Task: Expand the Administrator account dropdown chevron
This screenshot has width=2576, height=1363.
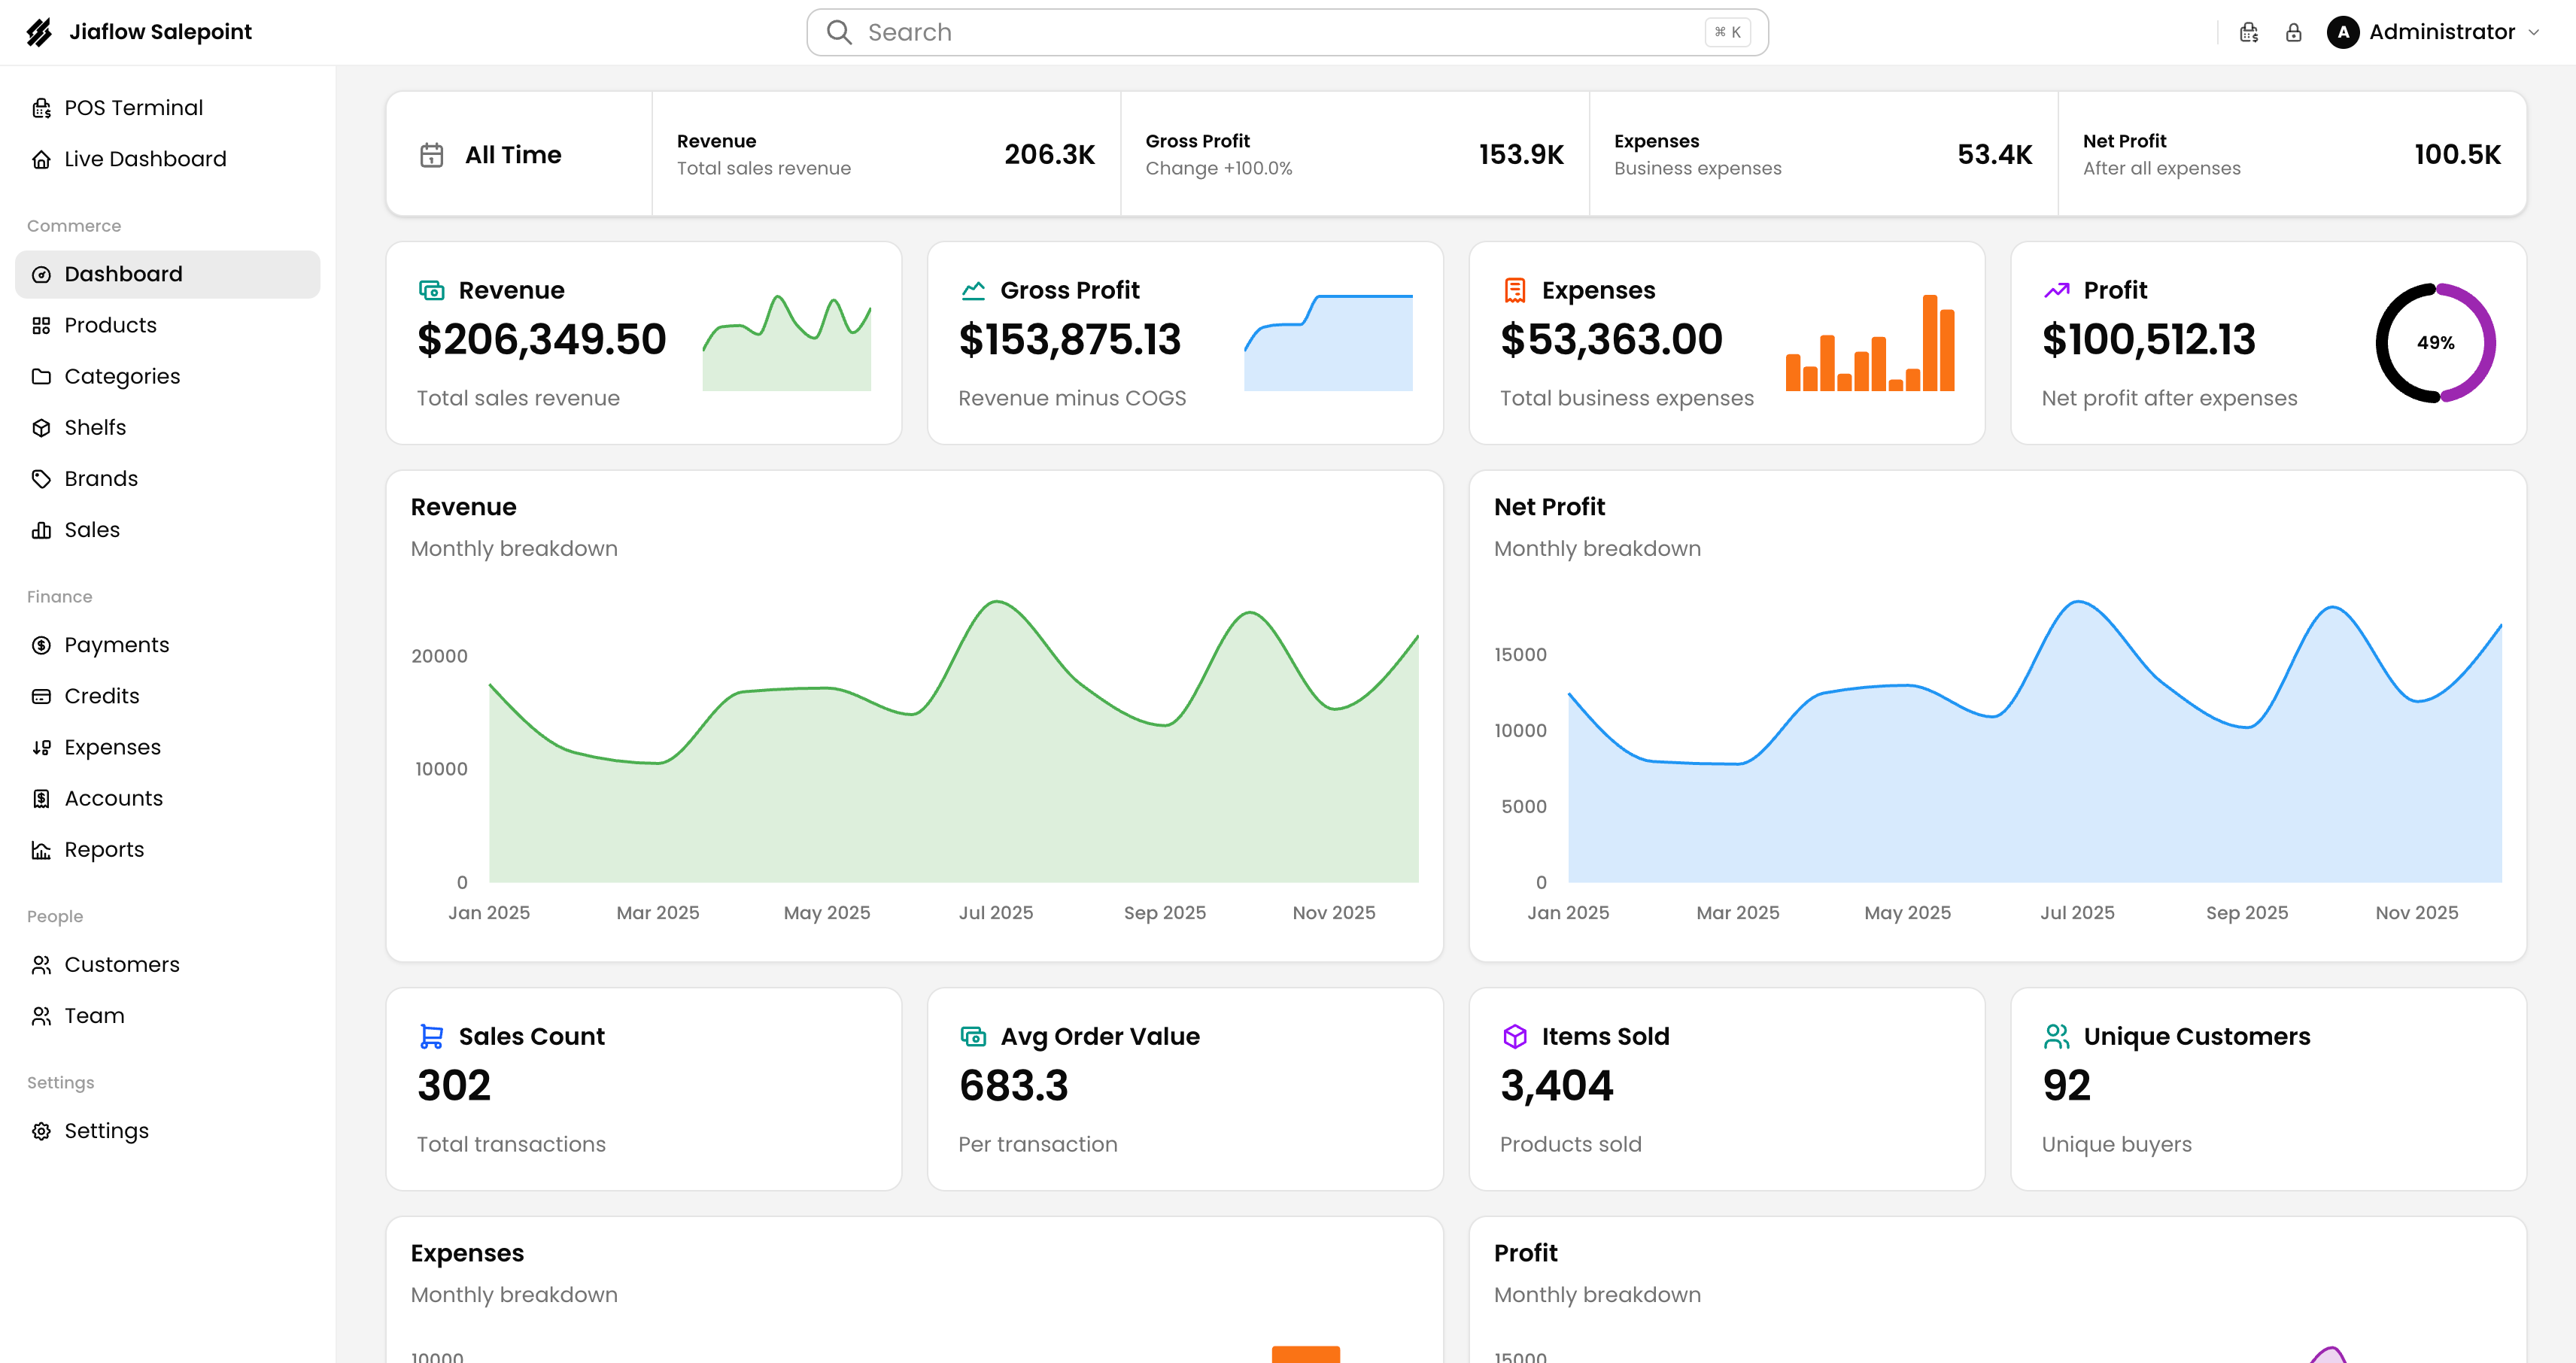Action: 2534,32
